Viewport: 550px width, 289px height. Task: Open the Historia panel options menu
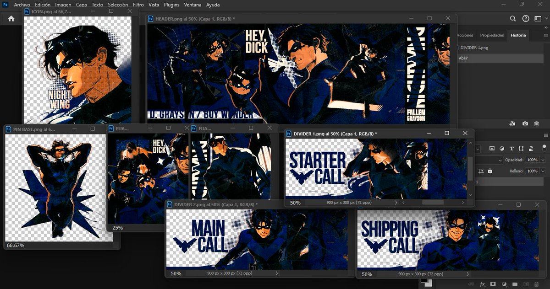tap(545, 35)
